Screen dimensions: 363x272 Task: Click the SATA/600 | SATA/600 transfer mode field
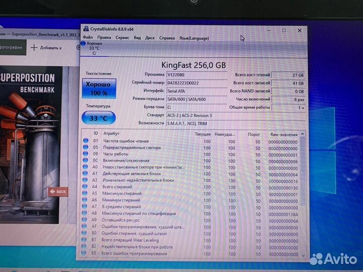tap(197, 99)
